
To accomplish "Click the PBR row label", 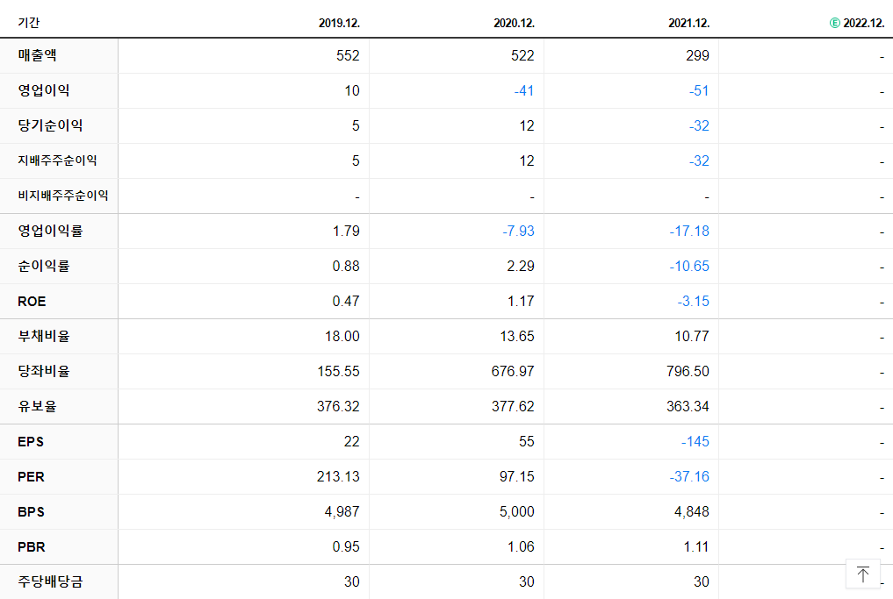I will click(x=32, y=547).
